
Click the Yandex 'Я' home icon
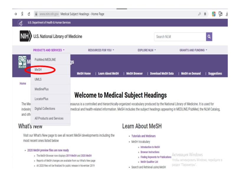tap(22, 14)
